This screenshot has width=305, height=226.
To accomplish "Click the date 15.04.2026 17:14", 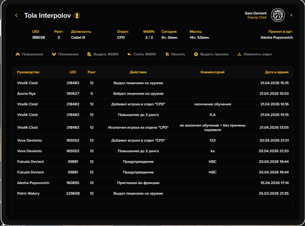I will [x=274, y=183].
